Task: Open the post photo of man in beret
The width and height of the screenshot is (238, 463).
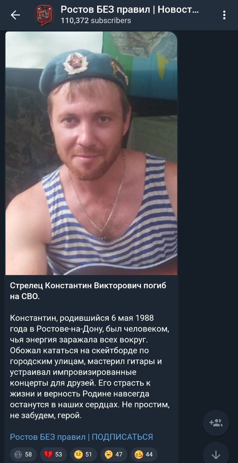Action: coord(91,153)
